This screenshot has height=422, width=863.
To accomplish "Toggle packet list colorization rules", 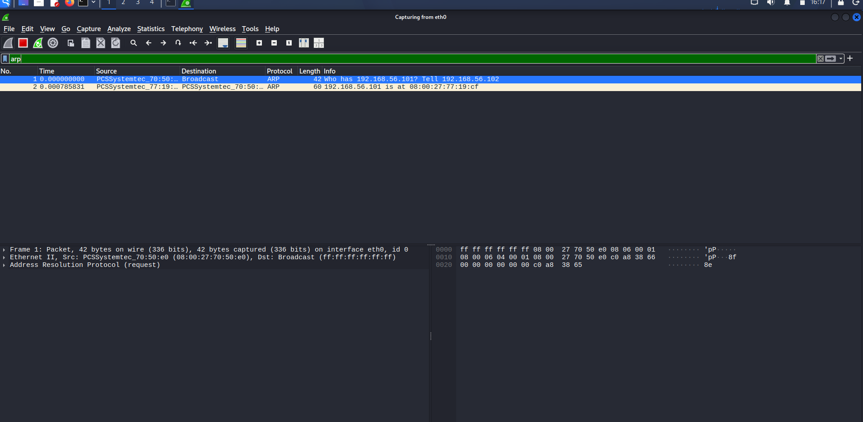I will (241, 43).
